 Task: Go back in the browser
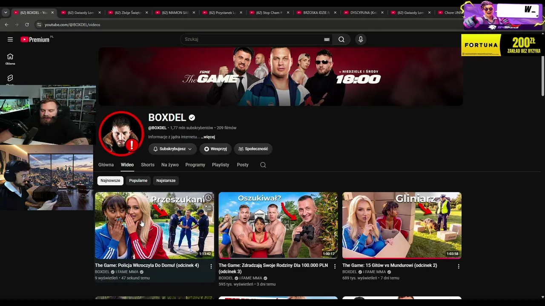tap(6, 25)
